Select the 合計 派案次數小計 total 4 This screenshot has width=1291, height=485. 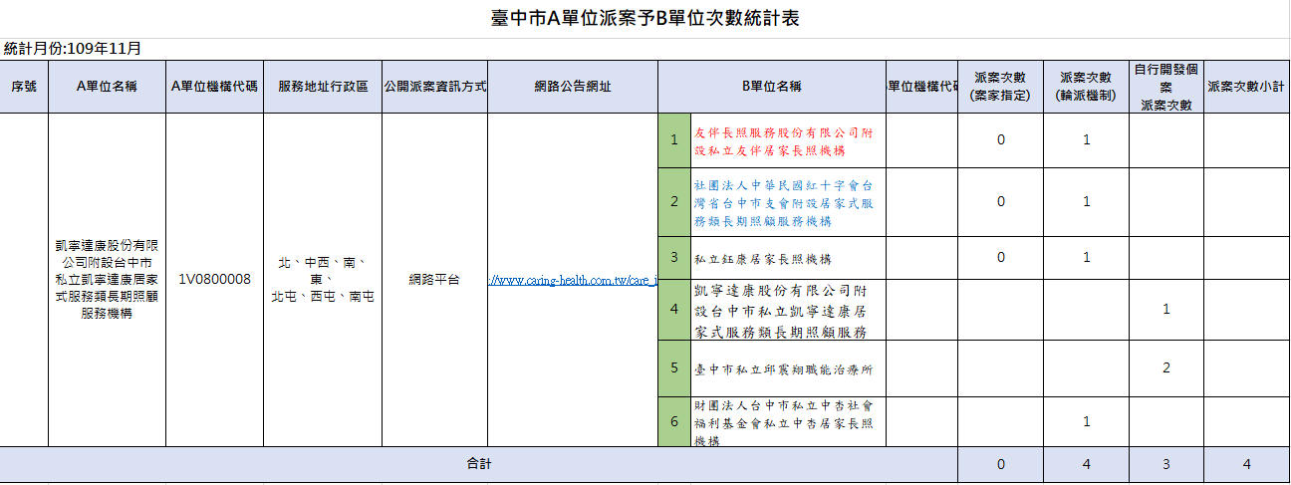click(1245, 464)
